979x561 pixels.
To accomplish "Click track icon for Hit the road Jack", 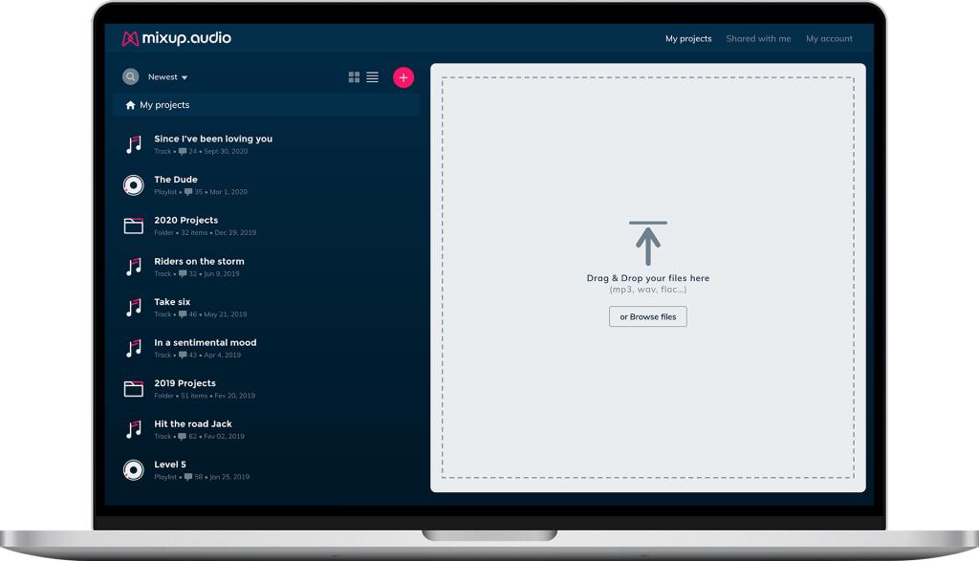I will [x=134, y=429].
